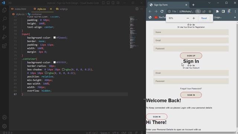The image size is (238, 134).
Task: Click the SIGN UP button
Action: (x=191, y=55)
